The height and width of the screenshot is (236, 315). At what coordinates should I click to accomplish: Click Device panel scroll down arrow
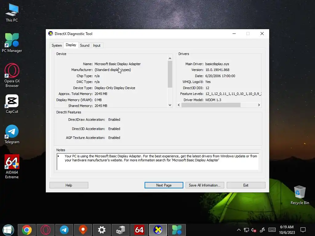170,105
